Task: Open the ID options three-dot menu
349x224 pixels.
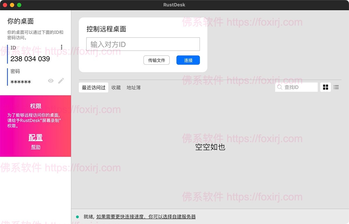Action: [x=61, y=47]
